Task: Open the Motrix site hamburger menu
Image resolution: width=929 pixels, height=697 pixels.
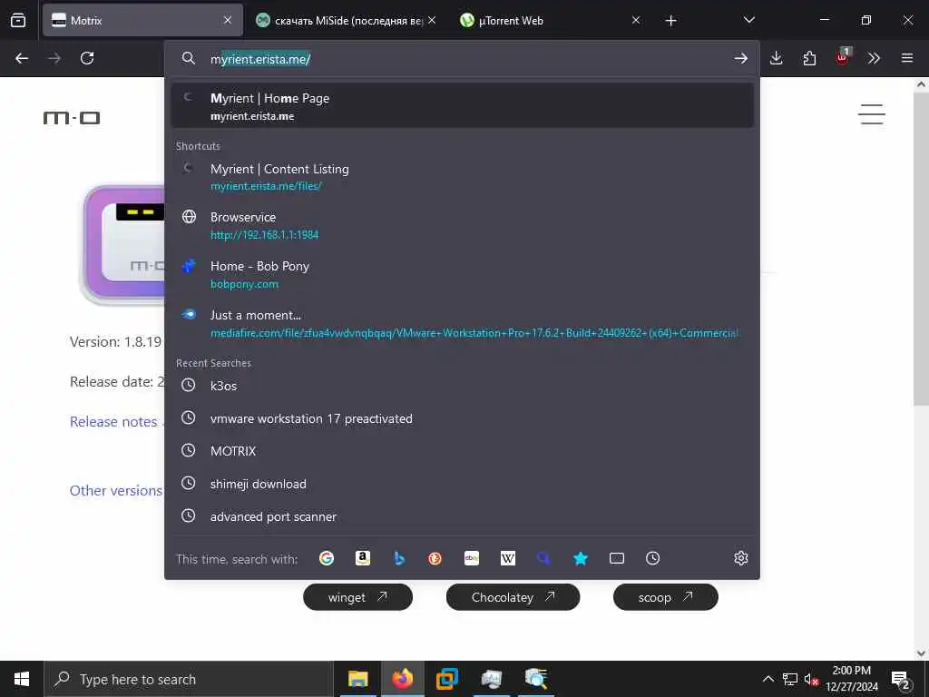Action: click(872, 114)
